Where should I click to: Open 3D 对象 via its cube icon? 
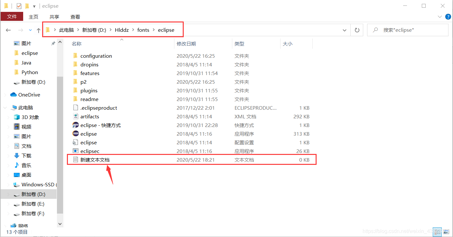[17, 117]
